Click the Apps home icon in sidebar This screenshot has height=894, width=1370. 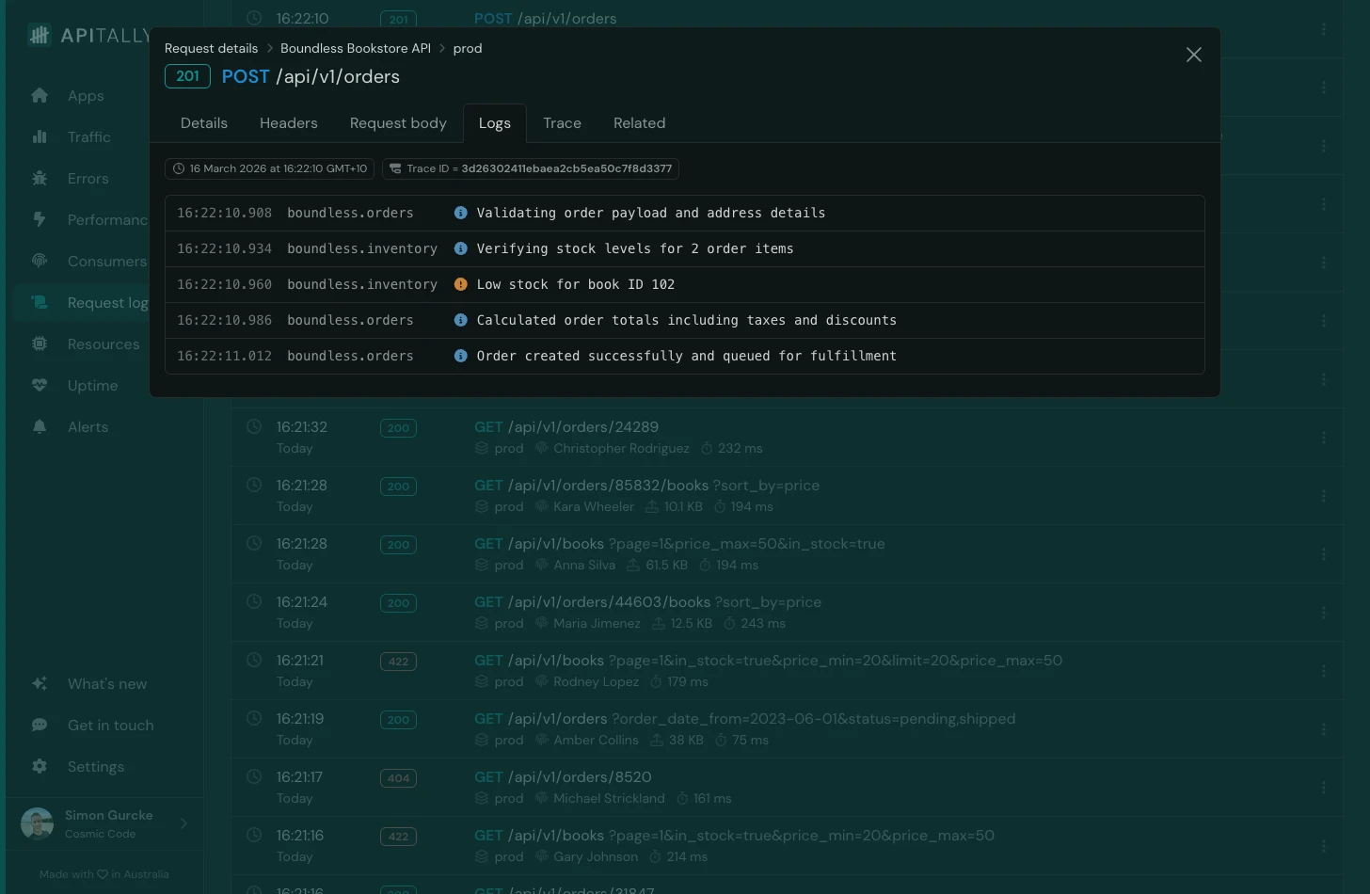click(40, 95)
